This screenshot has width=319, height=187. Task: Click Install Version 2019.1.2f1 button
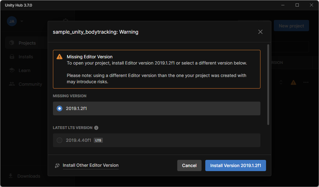pos(236,165)
